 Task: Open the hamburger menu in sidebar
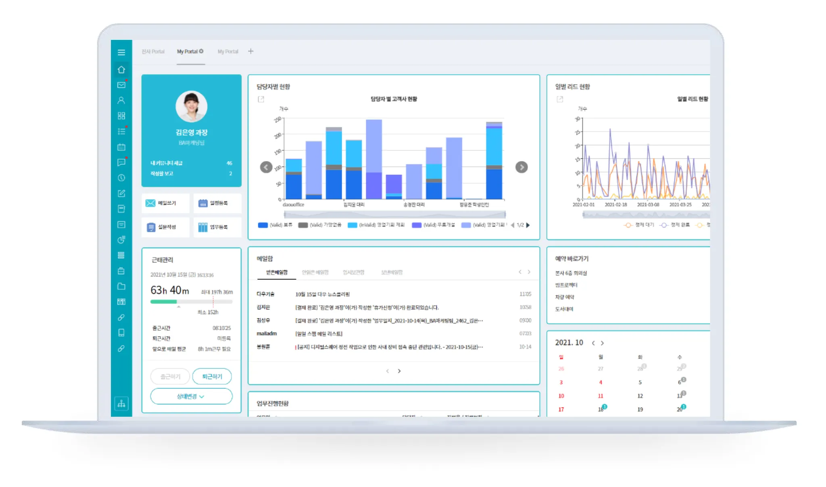(121, 52)
